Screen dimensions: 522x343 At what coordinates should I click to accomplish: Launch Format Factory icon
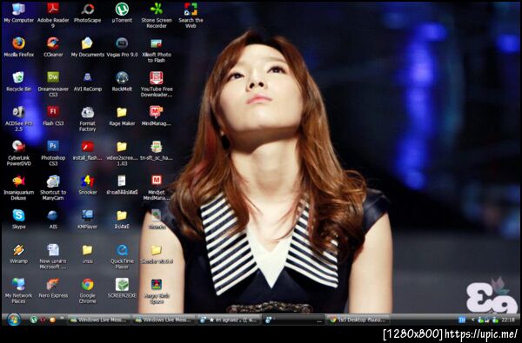(x=88, y=119)
